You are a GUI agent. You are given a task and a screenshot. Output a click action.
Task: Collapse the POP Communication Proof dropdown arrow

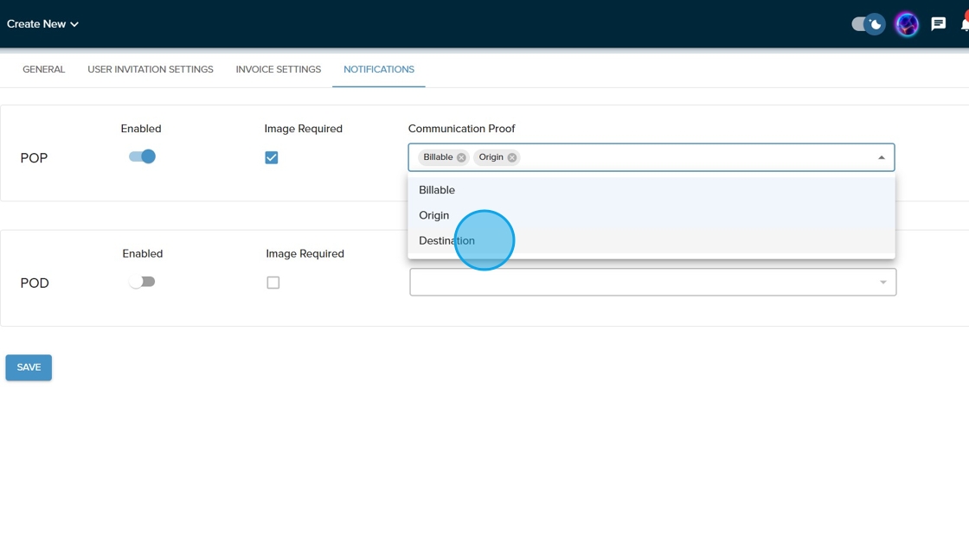pyautogui.click(x=881, y=157)
